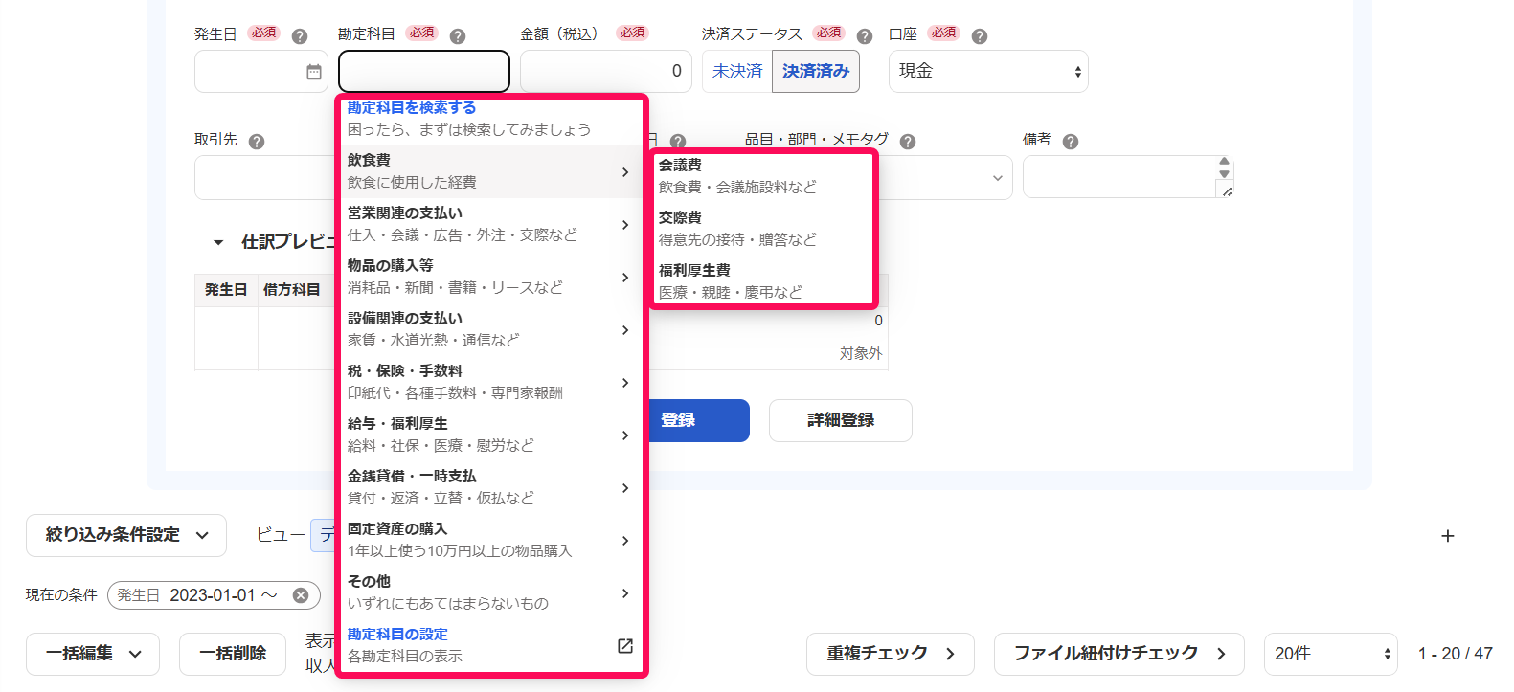Expand 固定資産の購入 category
This screenshot has width=1514, height=692.
point(489,540)
